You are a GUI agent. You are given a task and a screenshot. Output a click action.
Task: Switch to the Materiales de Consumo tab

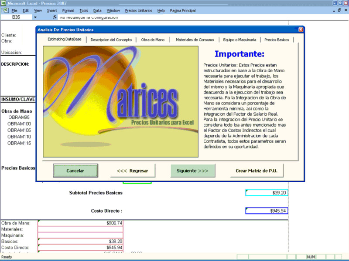[195, 40]
